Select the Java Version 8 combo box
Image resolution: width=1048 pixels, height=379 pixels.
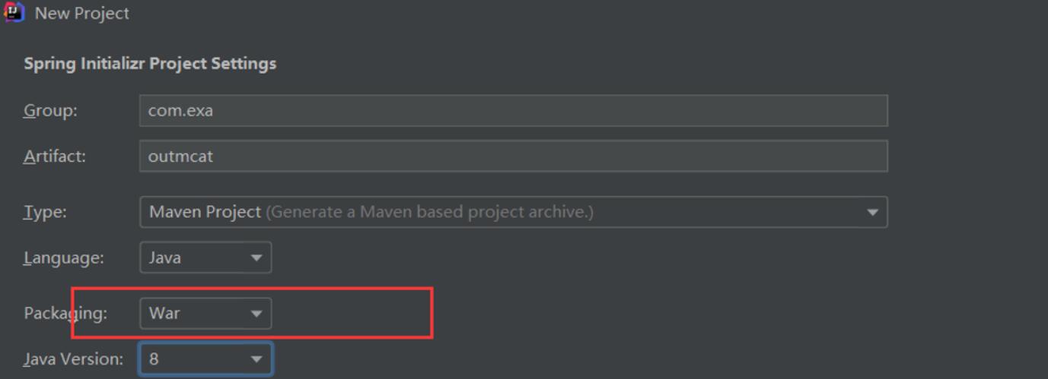click(205, 358)
